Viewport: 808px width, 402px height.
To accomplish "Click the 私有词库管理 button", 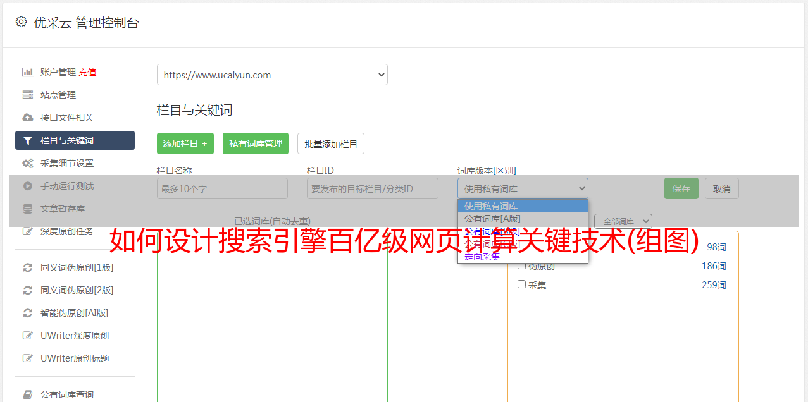I will tap(256, 143).
